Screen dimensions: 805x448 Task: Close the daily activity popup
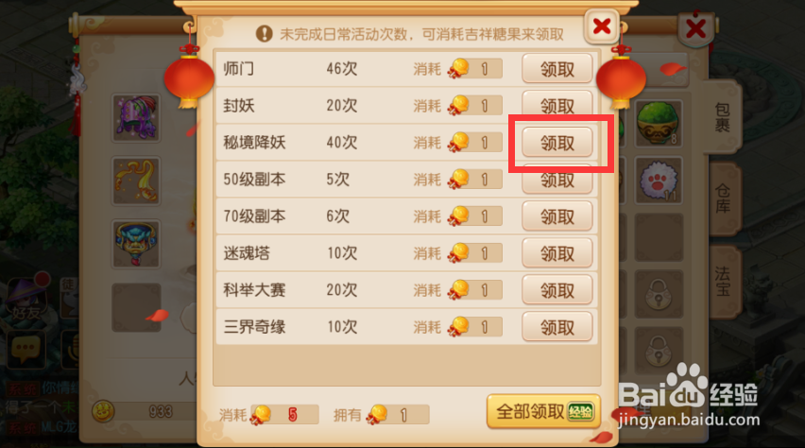pyautogui.click(x=602, y=26)
